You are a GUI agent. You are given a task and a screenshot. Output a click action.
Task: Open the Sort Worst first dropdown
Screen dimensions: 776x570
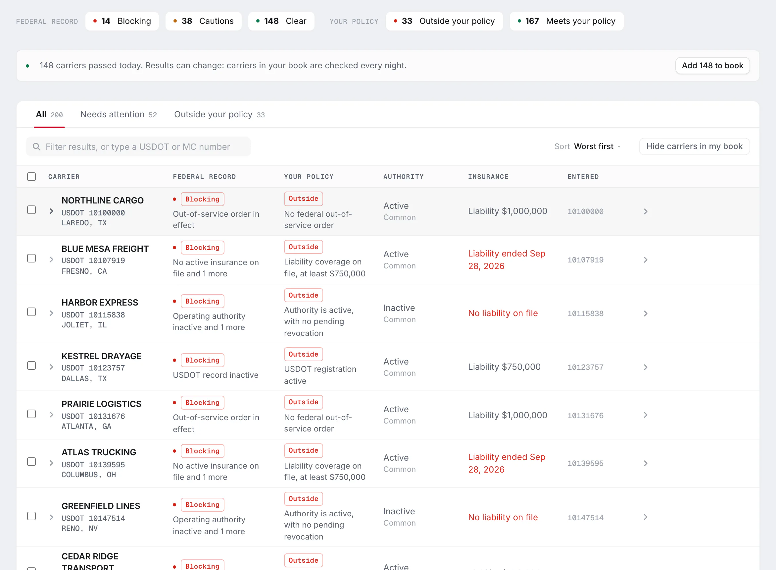click(x=588, y=146)
